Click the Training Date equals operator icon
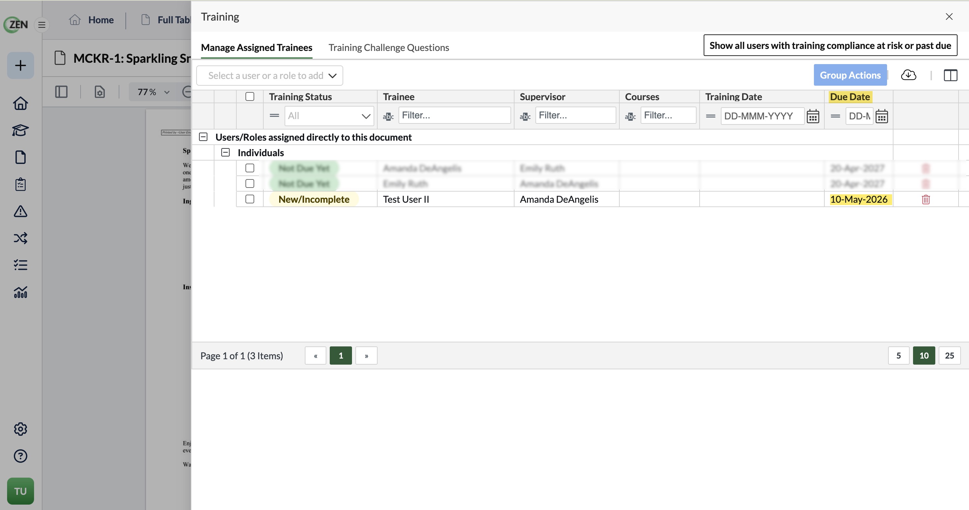969x510 pixels. pyautogui.click(x=711, y=116)
